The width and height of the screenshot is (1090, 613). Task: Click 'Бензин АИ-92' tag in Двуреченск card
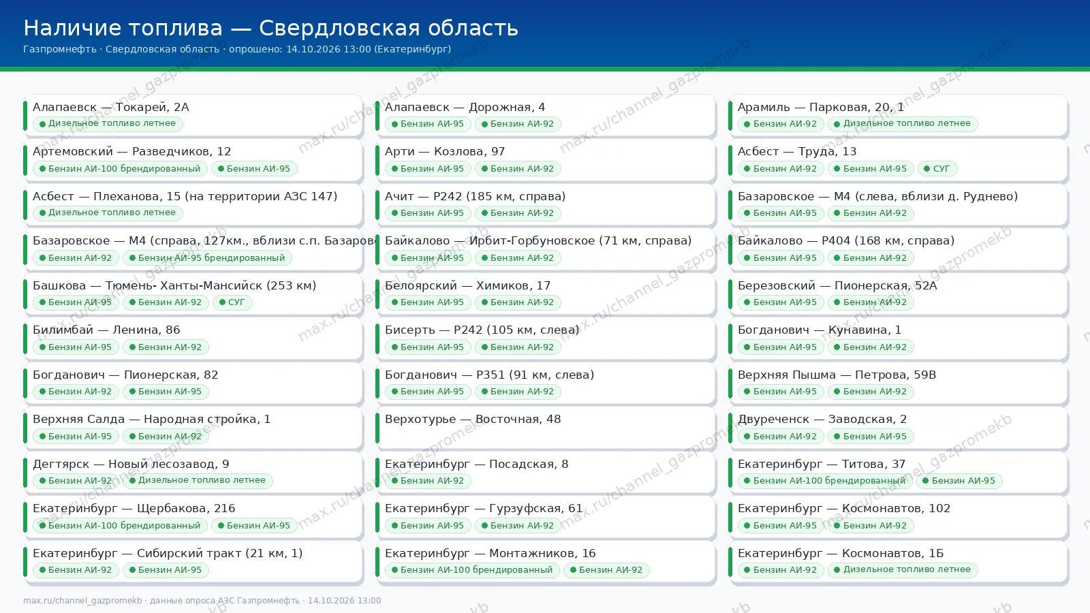click(x=781, y=437)
